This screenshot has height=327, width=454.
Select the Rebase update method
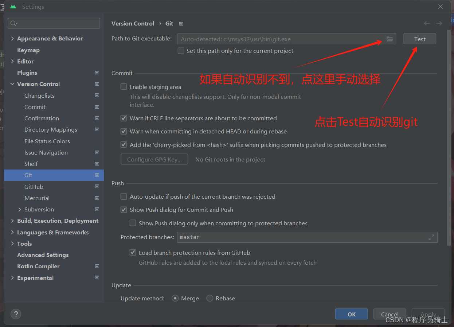(210, 298)
